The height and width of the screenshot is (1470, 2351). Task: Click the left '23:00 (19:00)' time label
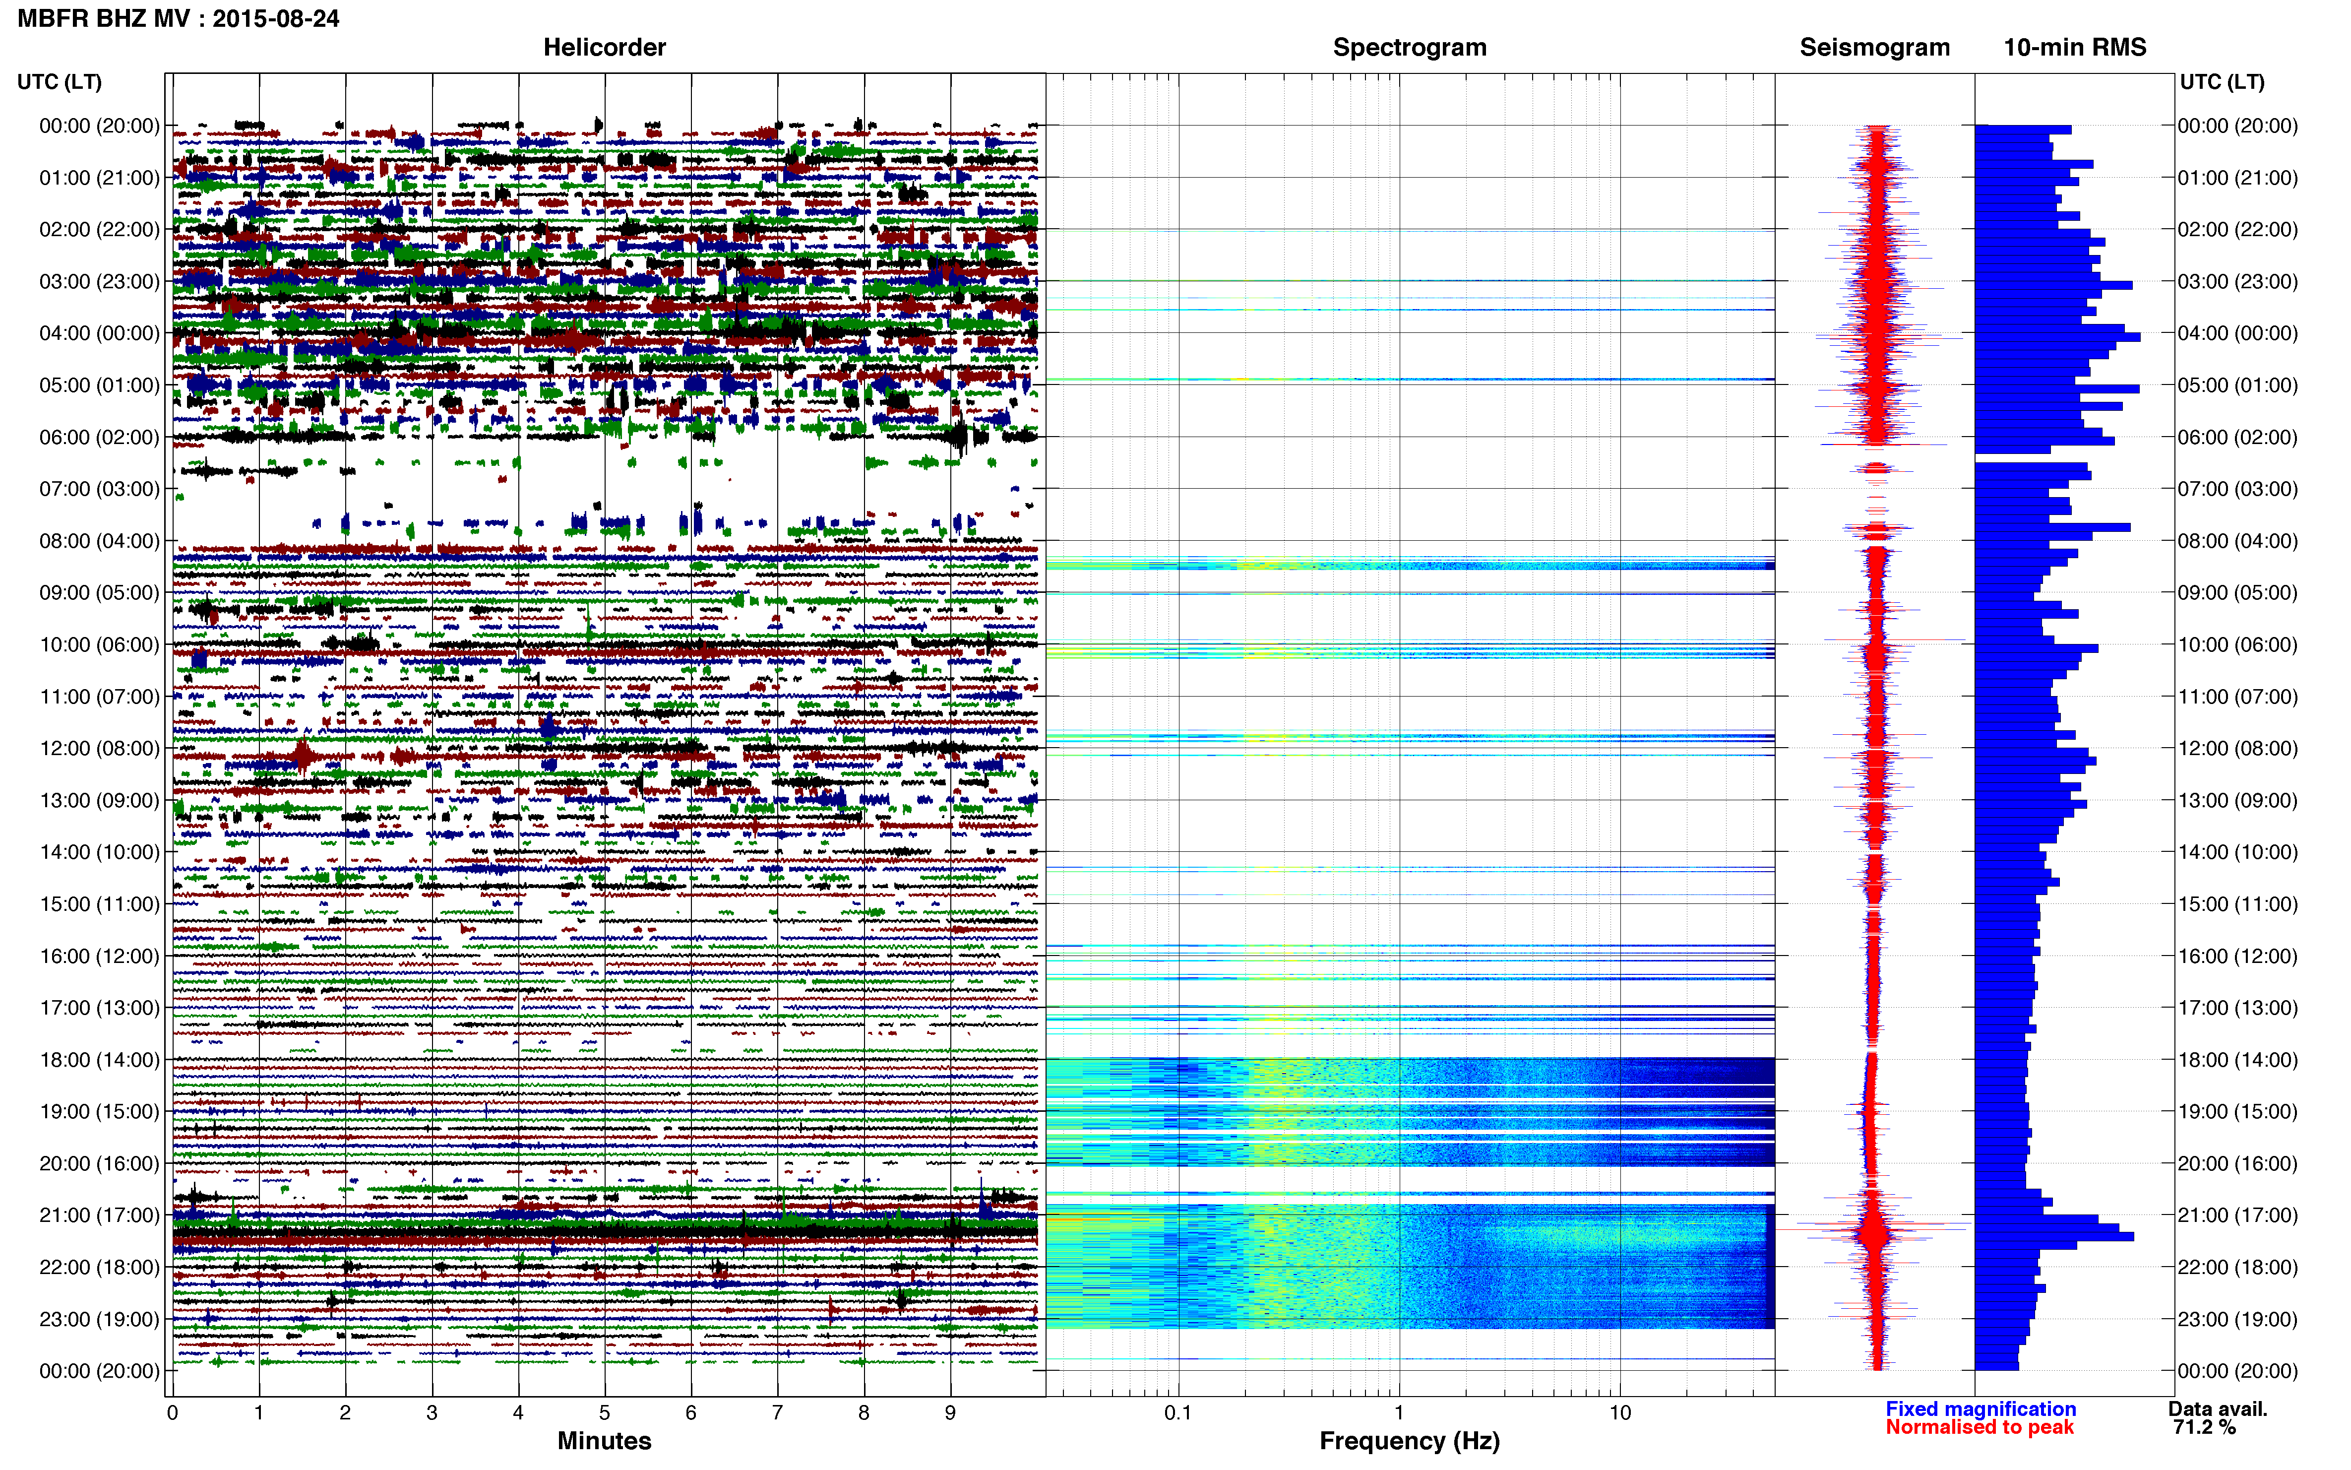click(99, 1319)
